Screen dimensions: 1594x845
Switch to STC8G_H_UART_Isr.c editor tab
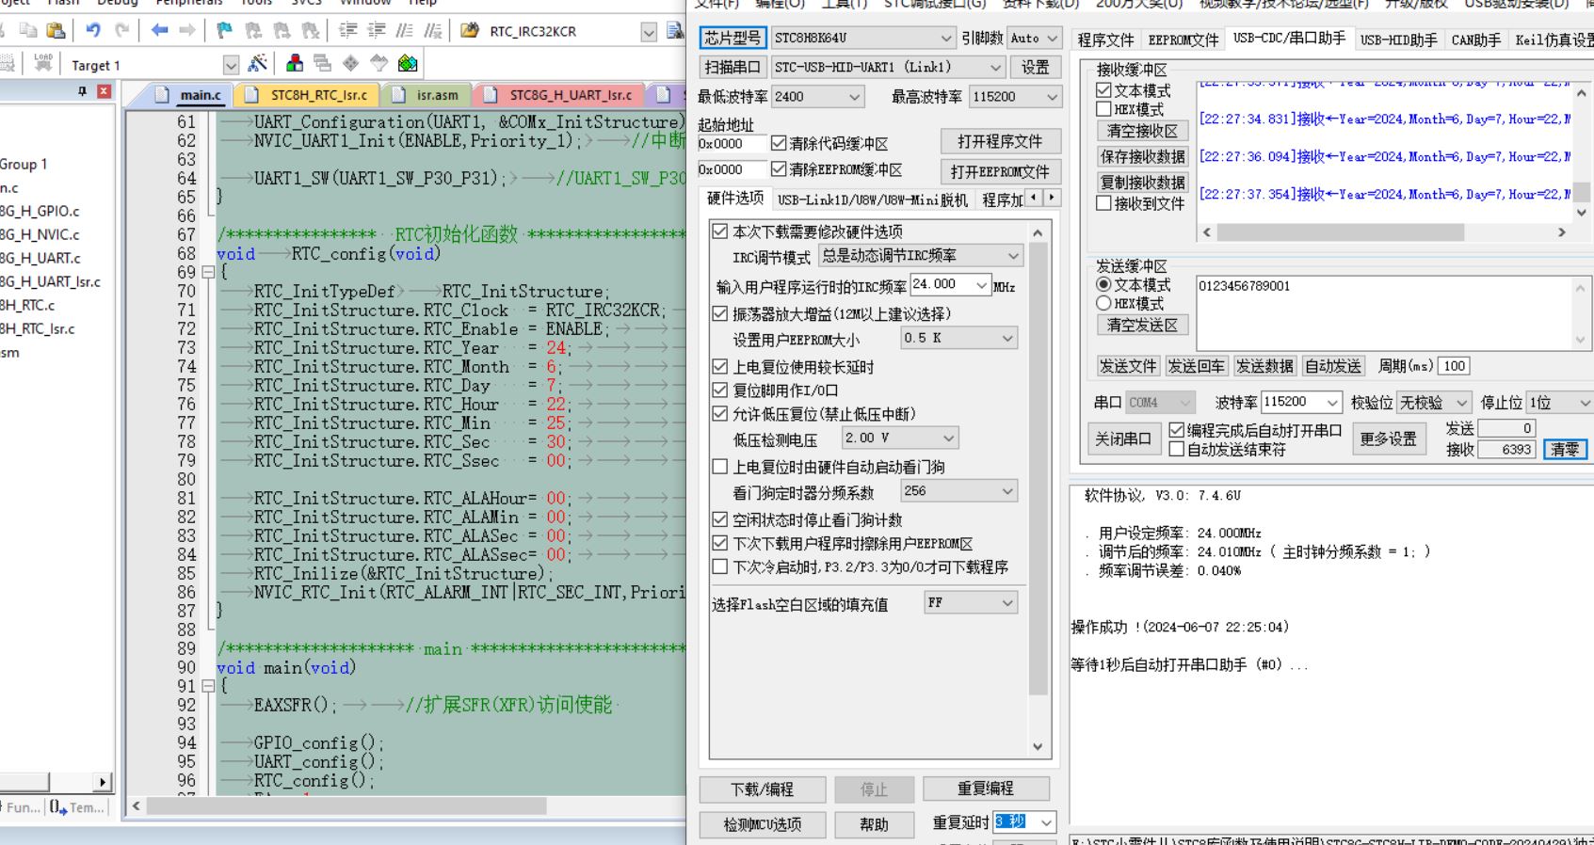559,95
